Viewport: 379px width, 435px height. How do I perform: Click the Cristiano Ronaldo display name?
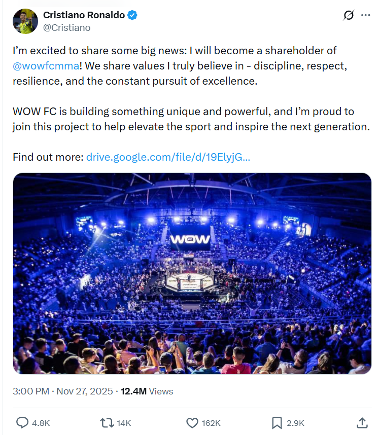(84, 15)
